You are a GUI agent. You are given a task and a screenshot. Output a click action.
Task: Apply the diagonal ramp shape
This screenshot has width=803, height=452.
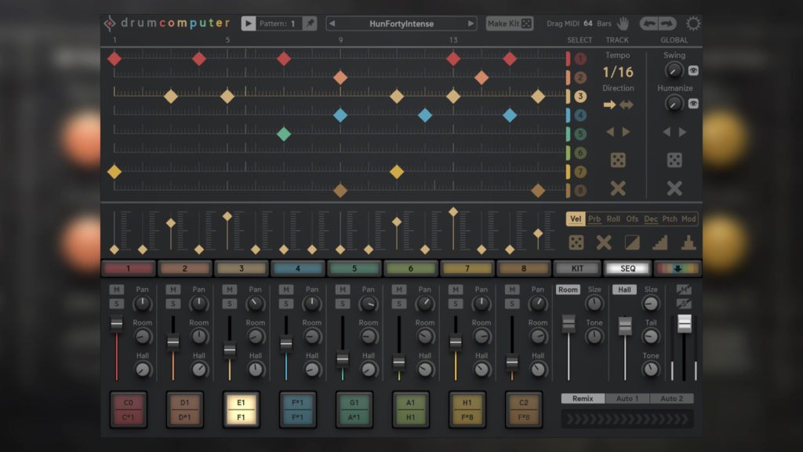coord(632,242)
